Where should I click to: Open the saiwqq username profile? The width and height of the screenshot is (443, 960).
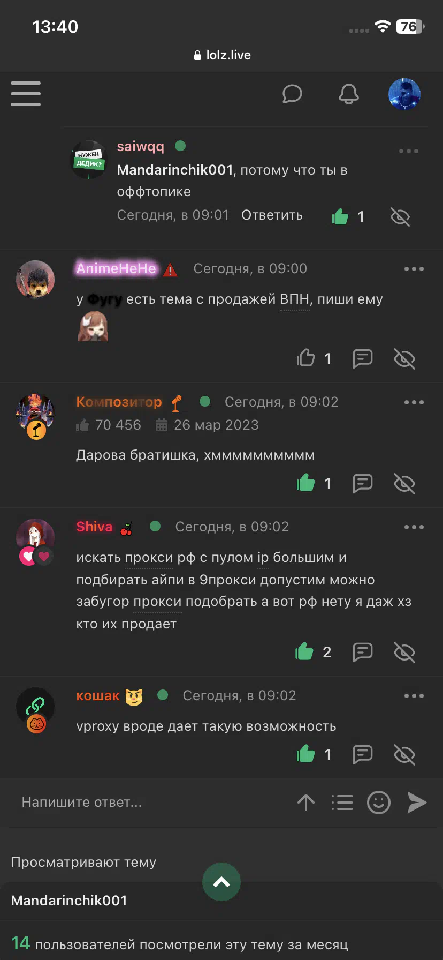click(x=141, y=146)
